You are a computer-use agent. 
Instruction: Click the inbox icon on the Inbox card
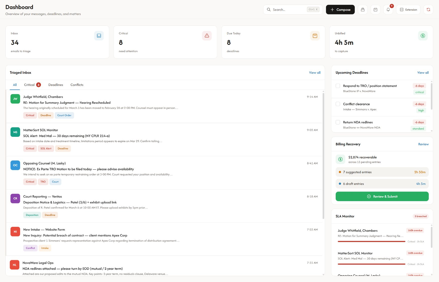pyautogui.click(x=99, y=36)
